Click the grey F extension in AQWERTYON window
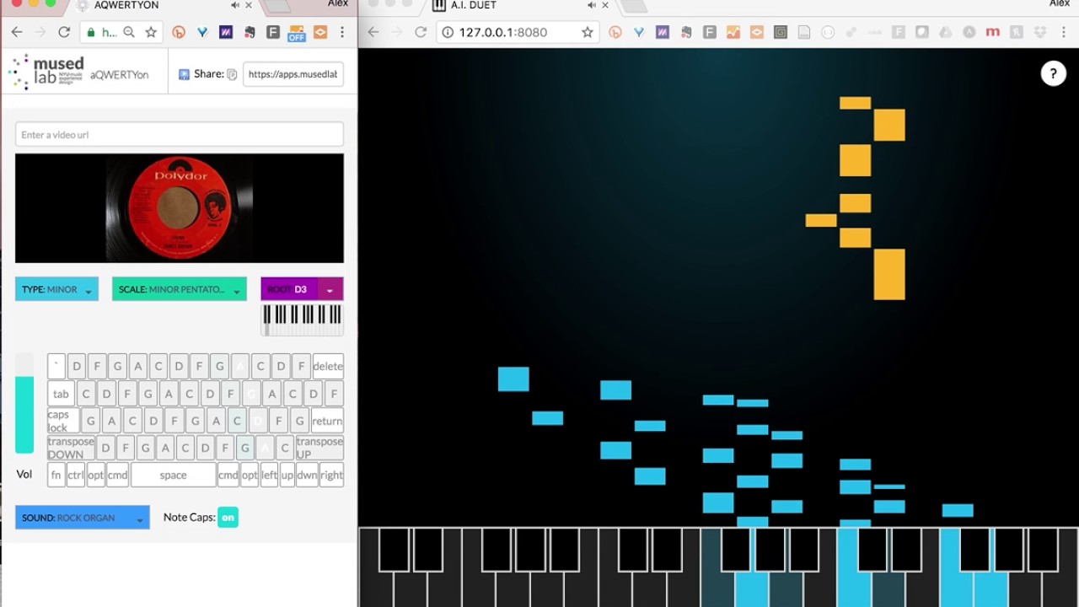The height and width of the screenshot is (607, 1079). [x=273, y=33]
